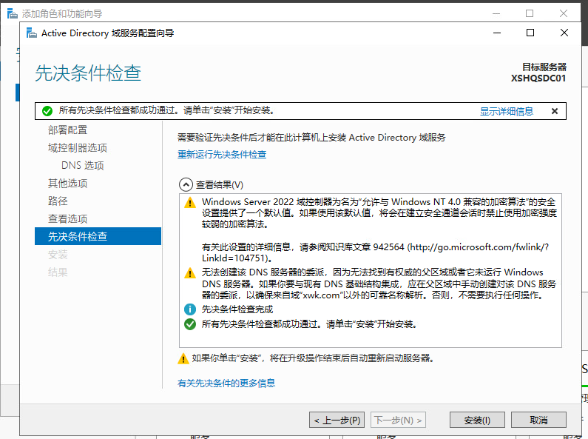
Task: Click the 安装(I) install button
Action: 477,420
